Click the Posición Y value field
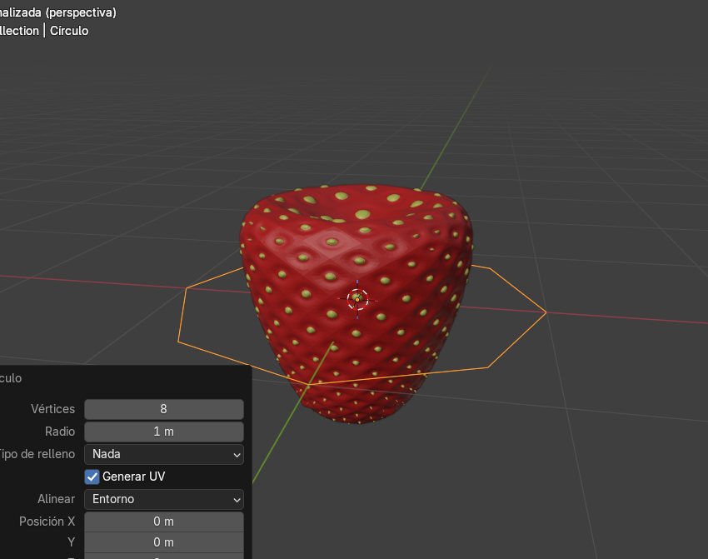Viewport: 708px width, 559px height. pos(163,542)
